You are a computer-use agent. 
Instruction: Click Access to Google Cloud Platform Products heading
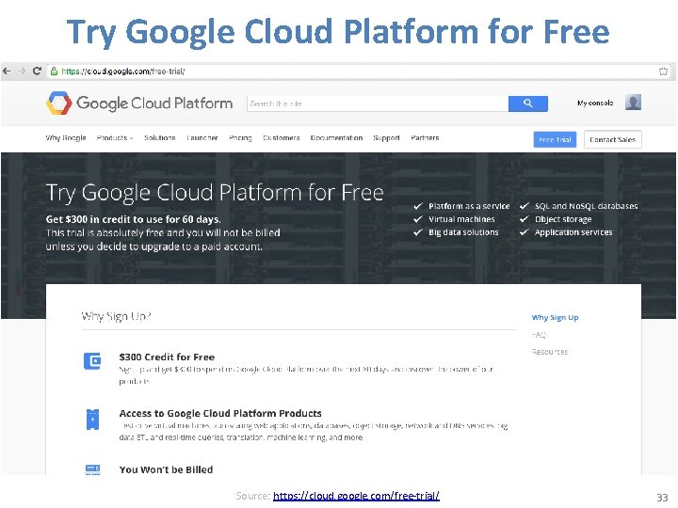point(220,413)
